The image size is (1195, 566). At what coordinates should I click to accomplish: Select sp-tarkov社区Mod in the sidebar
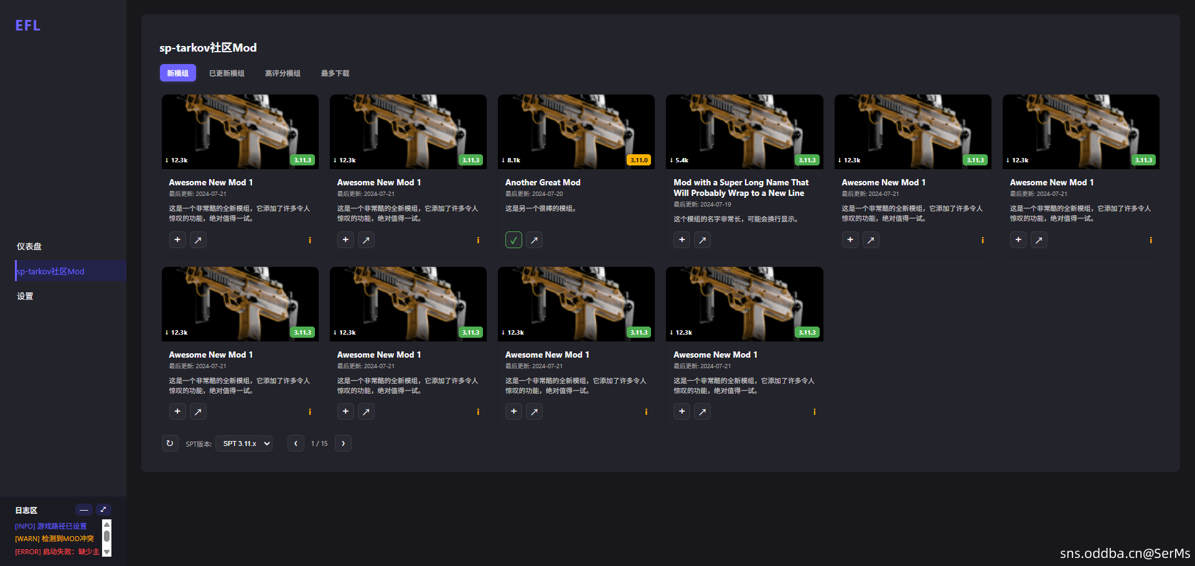tap(70, 271)
